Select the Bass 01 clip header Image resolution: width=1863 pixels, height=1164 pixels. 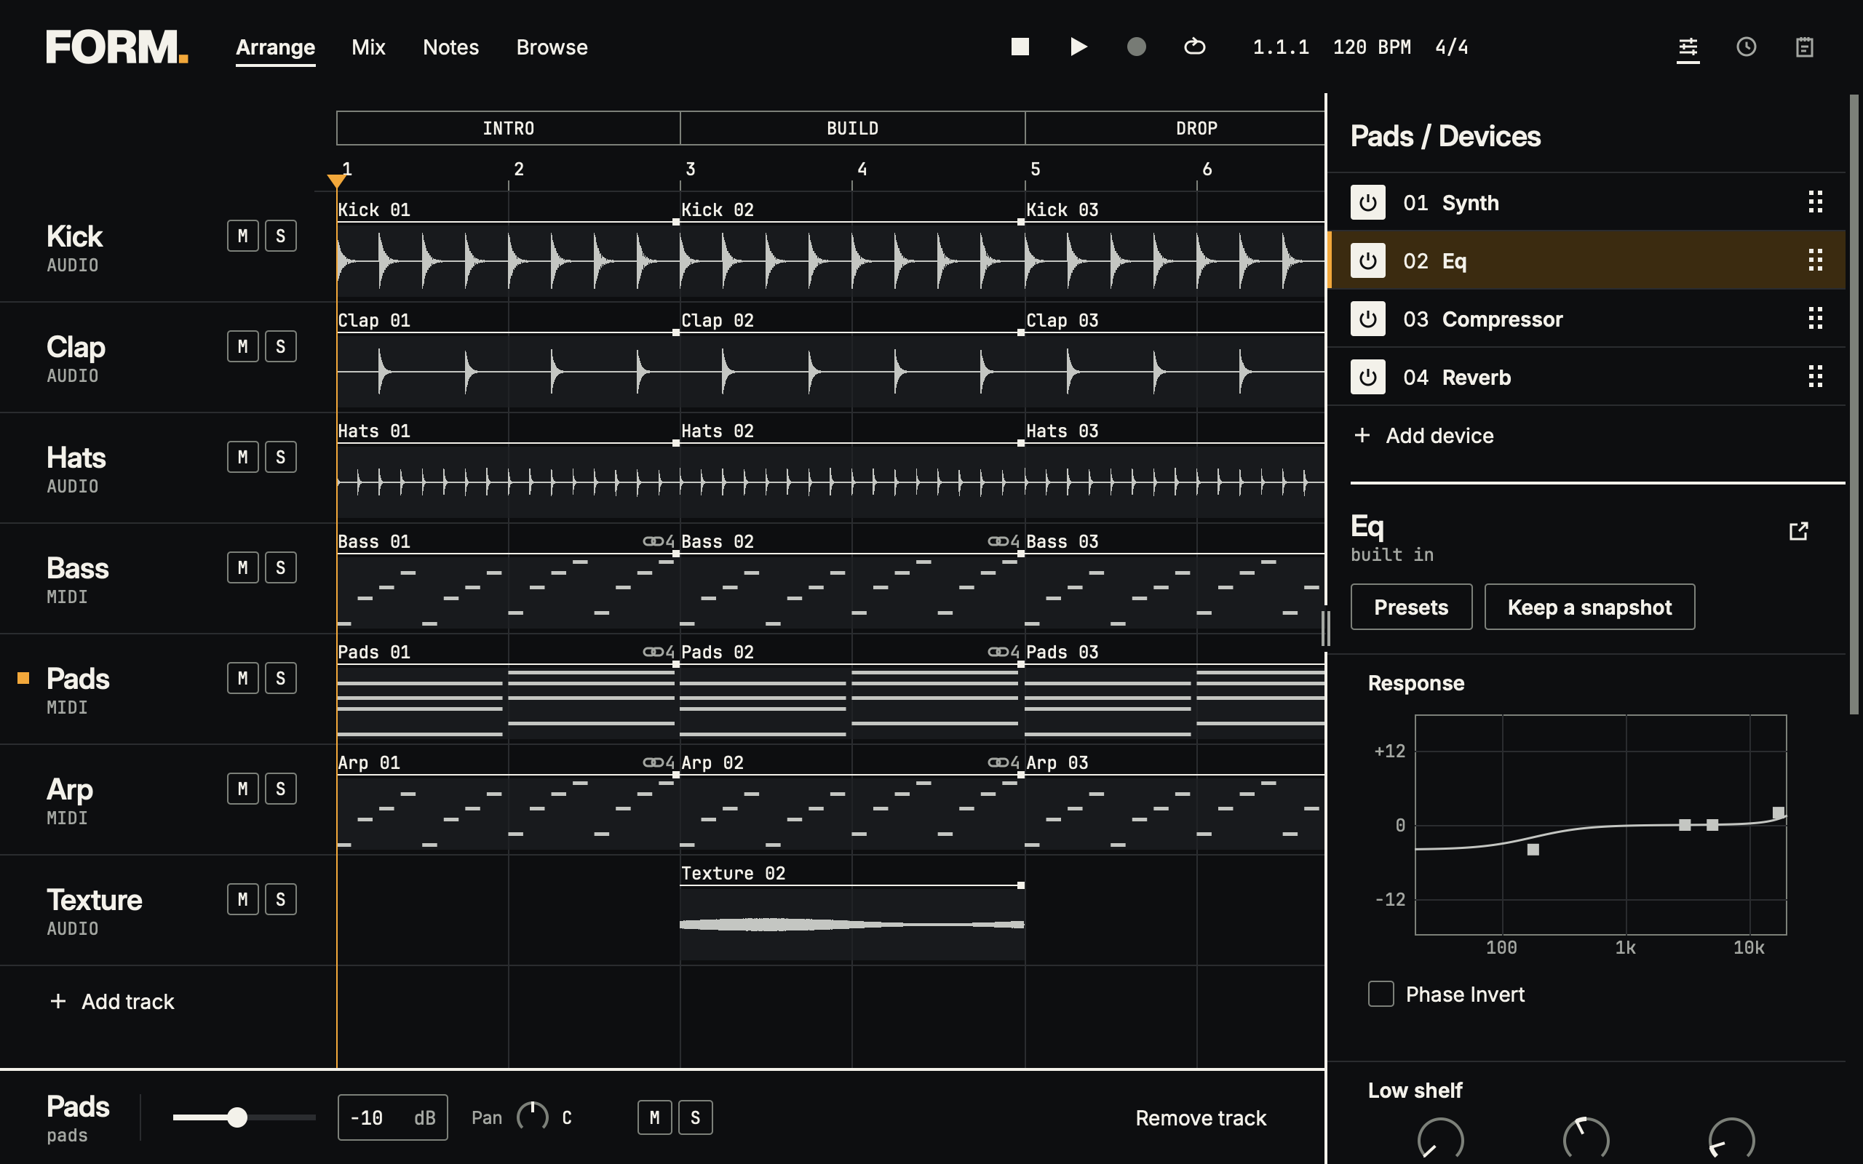[x=507, y=541]
